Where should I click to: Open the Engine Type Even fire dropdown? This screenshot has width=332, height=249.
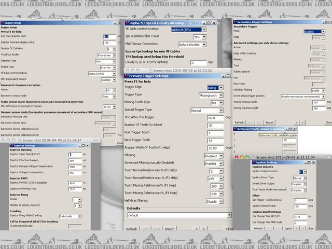pos(108,67)
